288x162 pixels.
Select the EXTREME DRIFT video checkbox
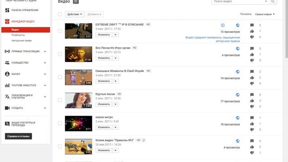pos(60,31)
